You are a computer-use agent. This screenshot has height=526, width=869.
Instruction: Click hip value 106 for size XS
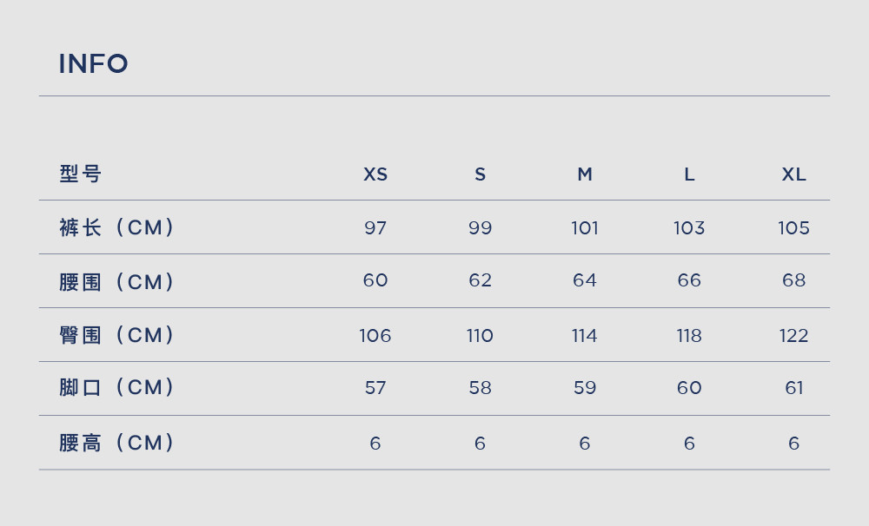pyautogui.click(x=375, y=336)
